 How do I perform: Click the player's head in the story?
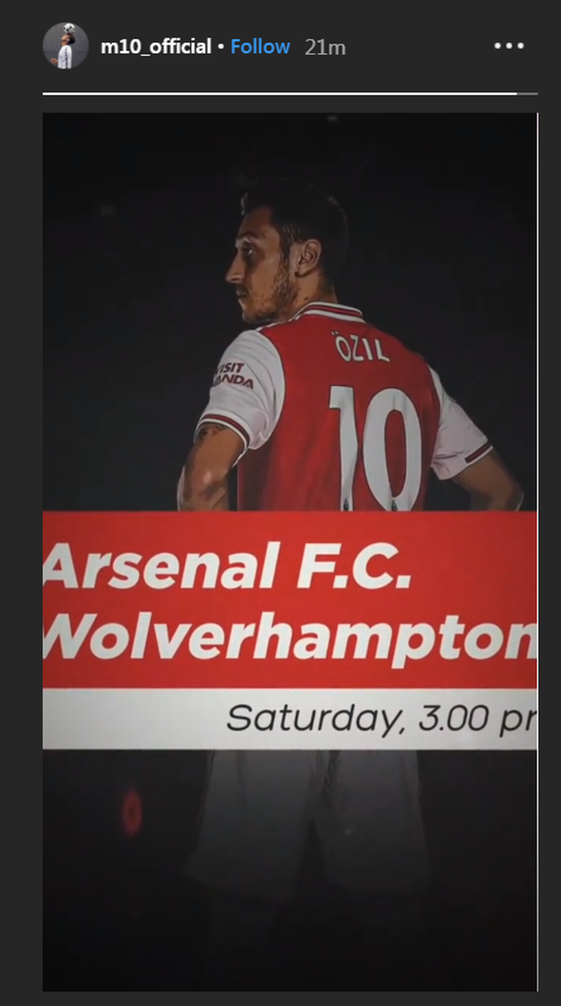pos(286,252)
